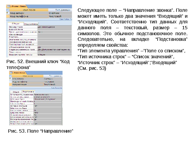Image resolution: width=194 pixels, height=145 pixels.
Task: Click the Имя поля column header in figure 53
Action: [x=27, y=76]
